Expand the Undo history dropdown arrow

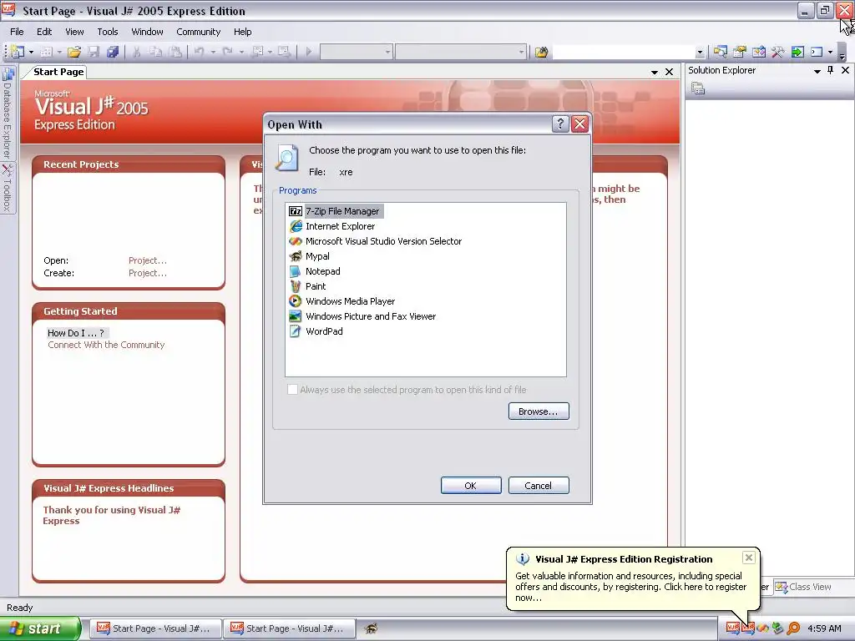pos(213,53)
